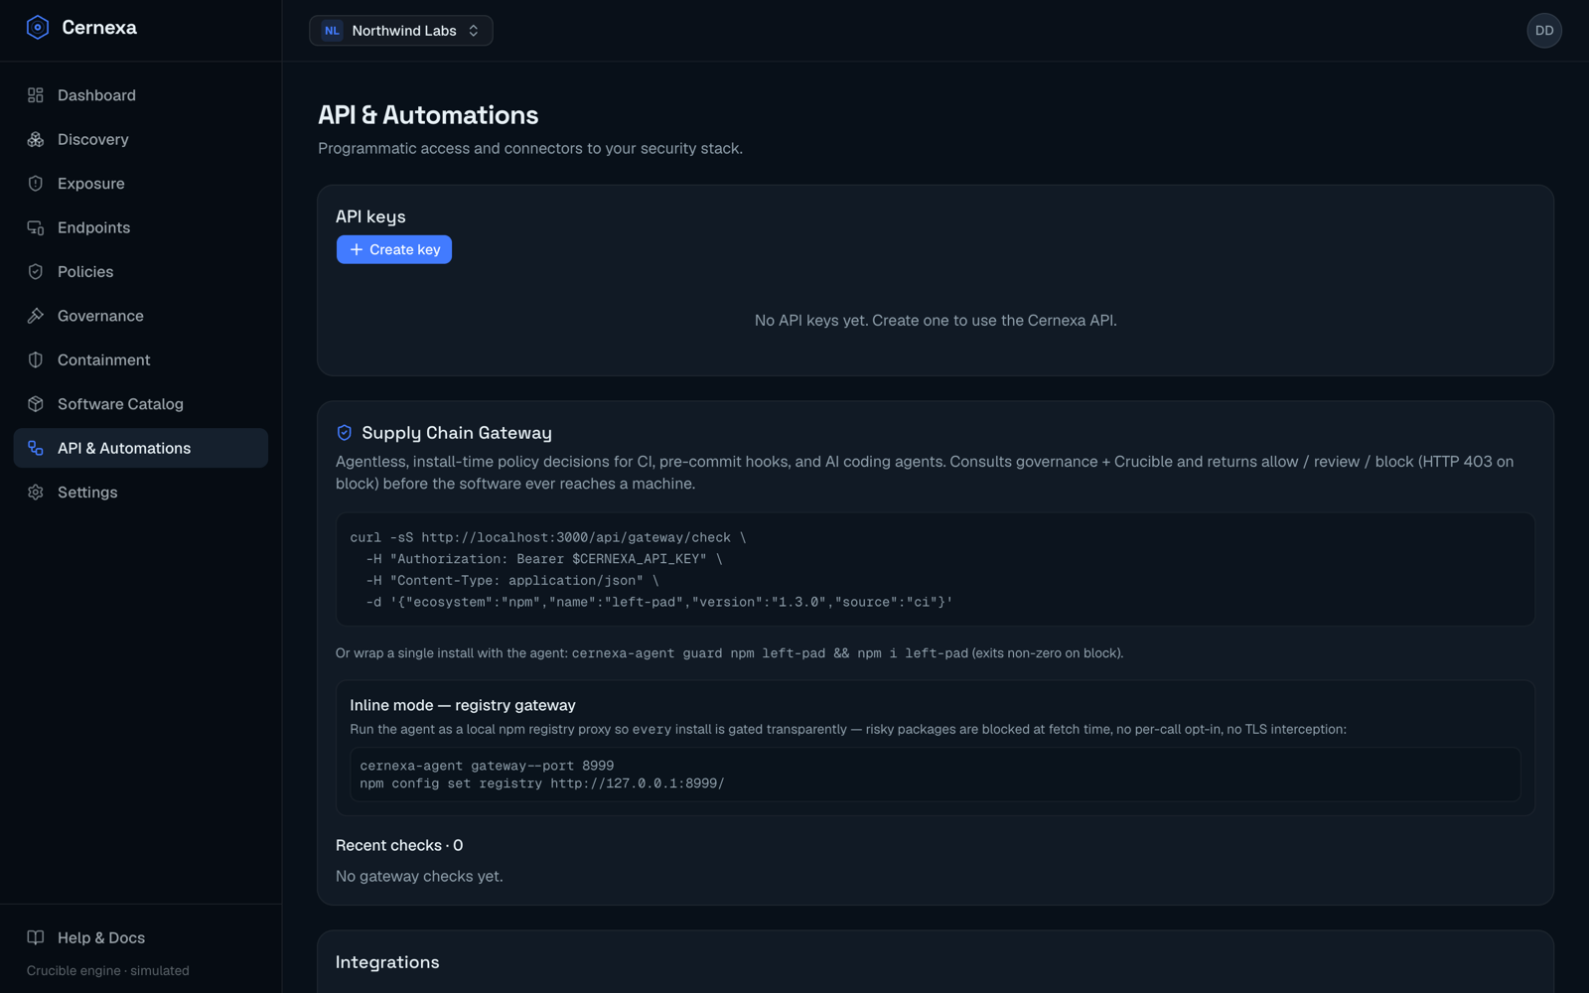This screenshot has height=993, width=1589.
Task: Open the Northwind Labs organization switcher
Action: (401, 31)
